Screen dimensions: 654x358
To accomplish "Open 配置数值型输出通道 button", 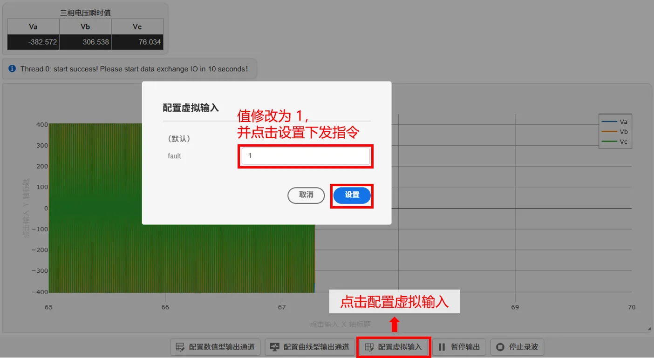I will [x=215, y=347].
